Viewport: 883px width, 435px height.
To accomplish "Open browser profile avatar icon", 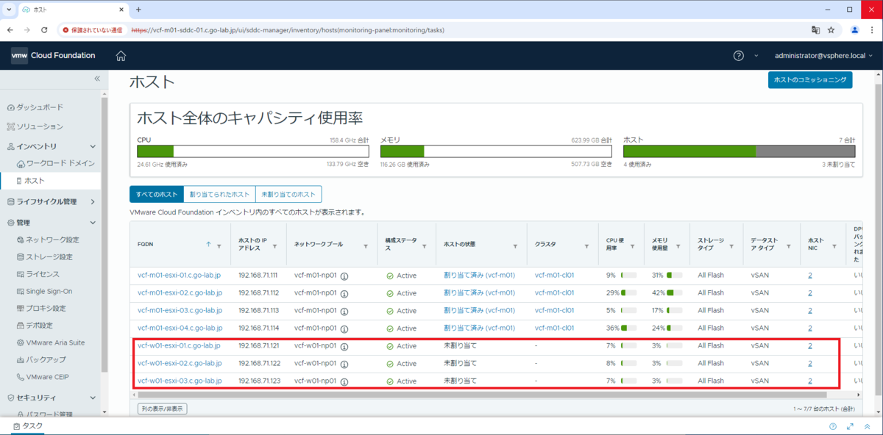I will pyautogui.click(x=854, y=30).
